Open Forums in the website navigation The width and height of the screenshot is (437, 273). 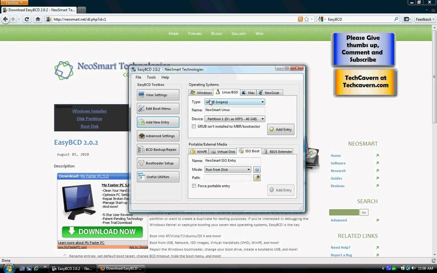pyautogui.click(x=195, y=33)
